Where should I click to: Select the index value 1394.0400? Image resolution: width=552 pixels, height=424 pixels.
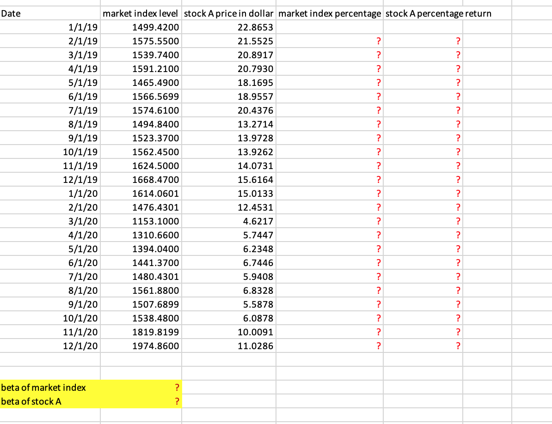tap(141, 249)
